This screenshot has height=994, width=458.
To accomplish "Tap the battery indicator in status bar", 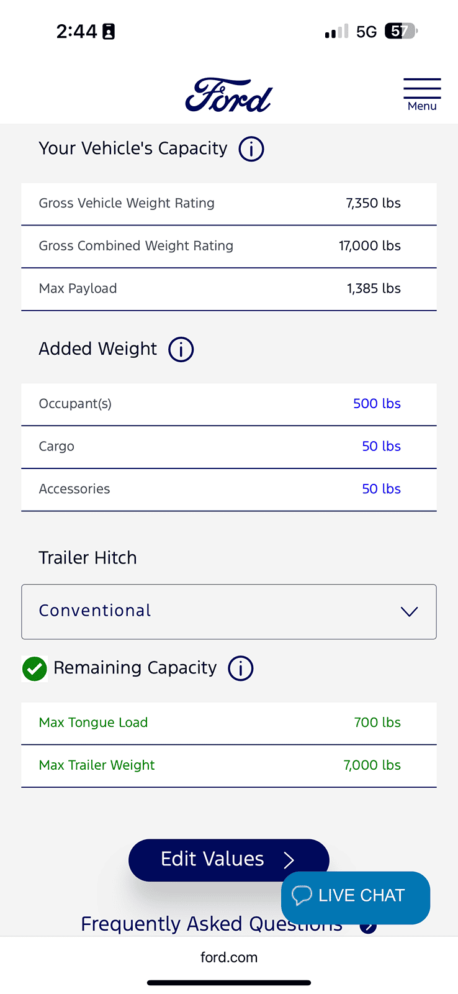I will point(401,31).
